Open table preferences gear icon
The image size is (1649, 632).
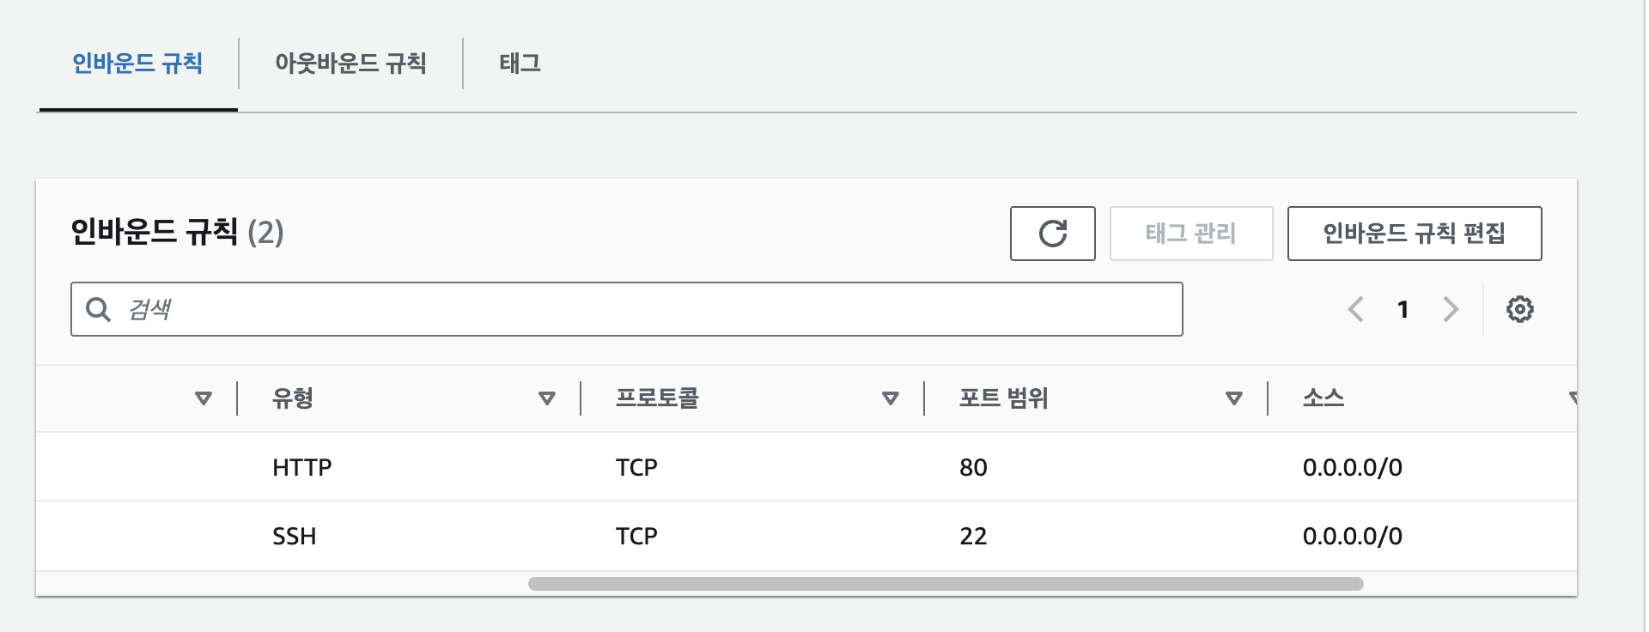pyautogui.click(x=1519, y=309)
